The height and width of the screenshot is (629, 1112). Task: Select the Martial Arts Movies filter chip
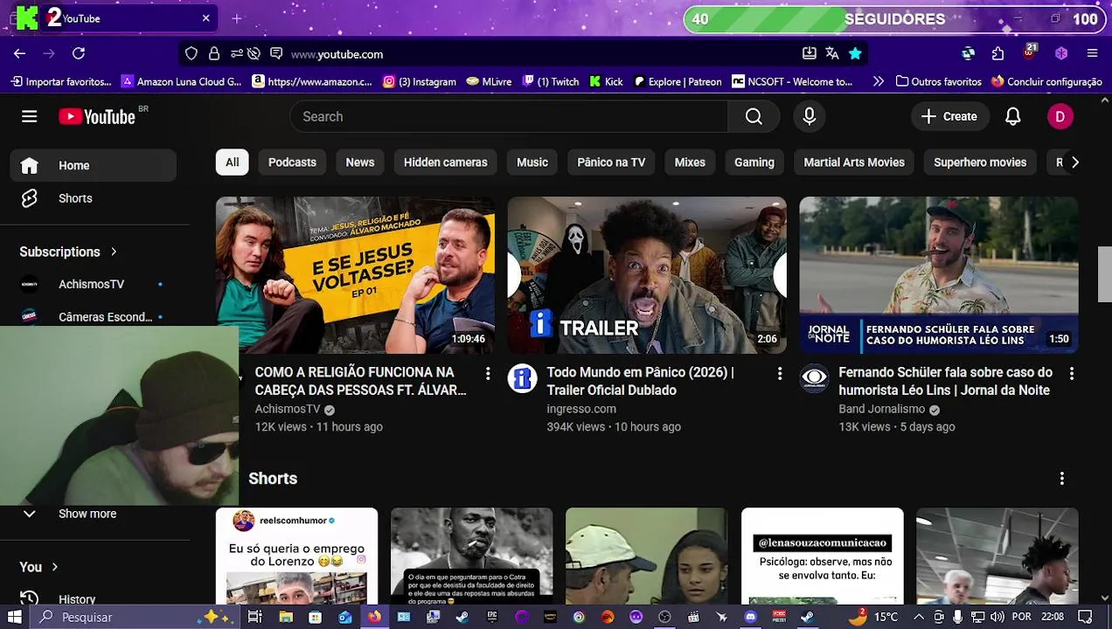click(x=853, y=162)
